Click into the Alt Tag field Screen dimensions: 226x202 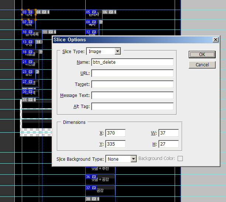[132, 107]
